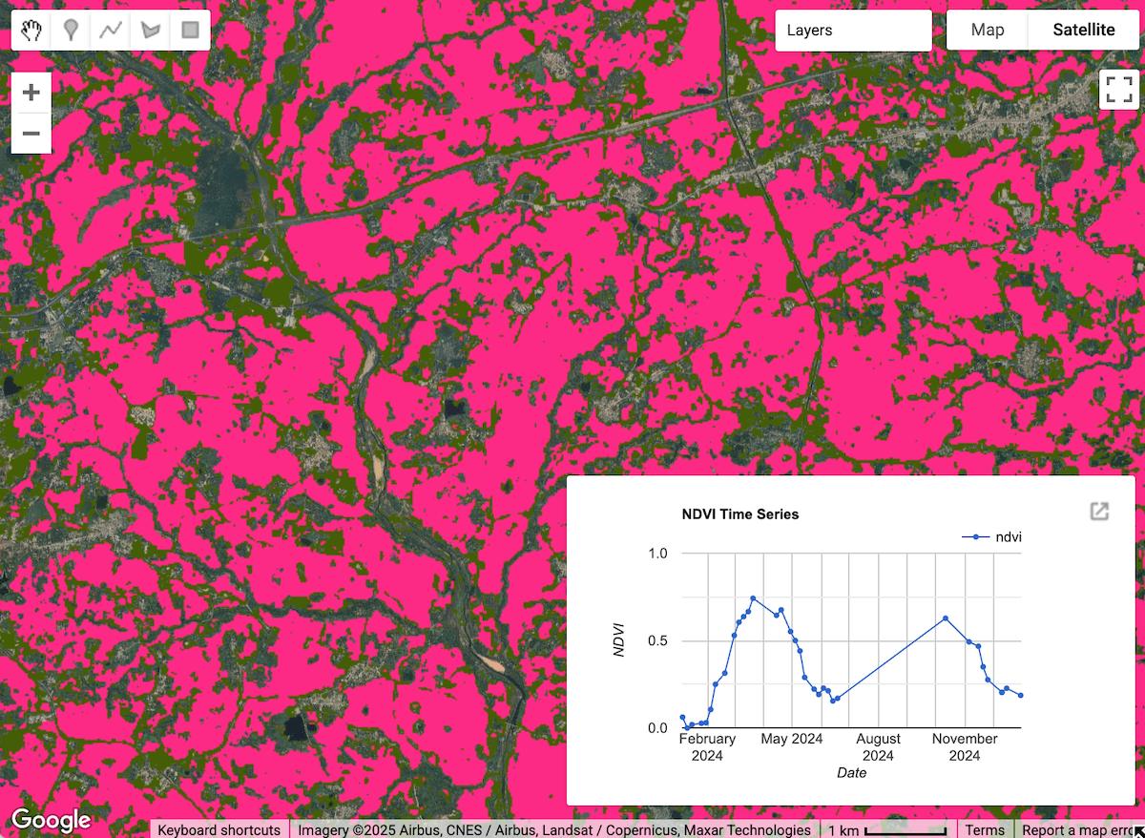The height and width of the screenshot is (838, 1145).
Task: Select the draw rectangle tool
Action: [190, 31]
